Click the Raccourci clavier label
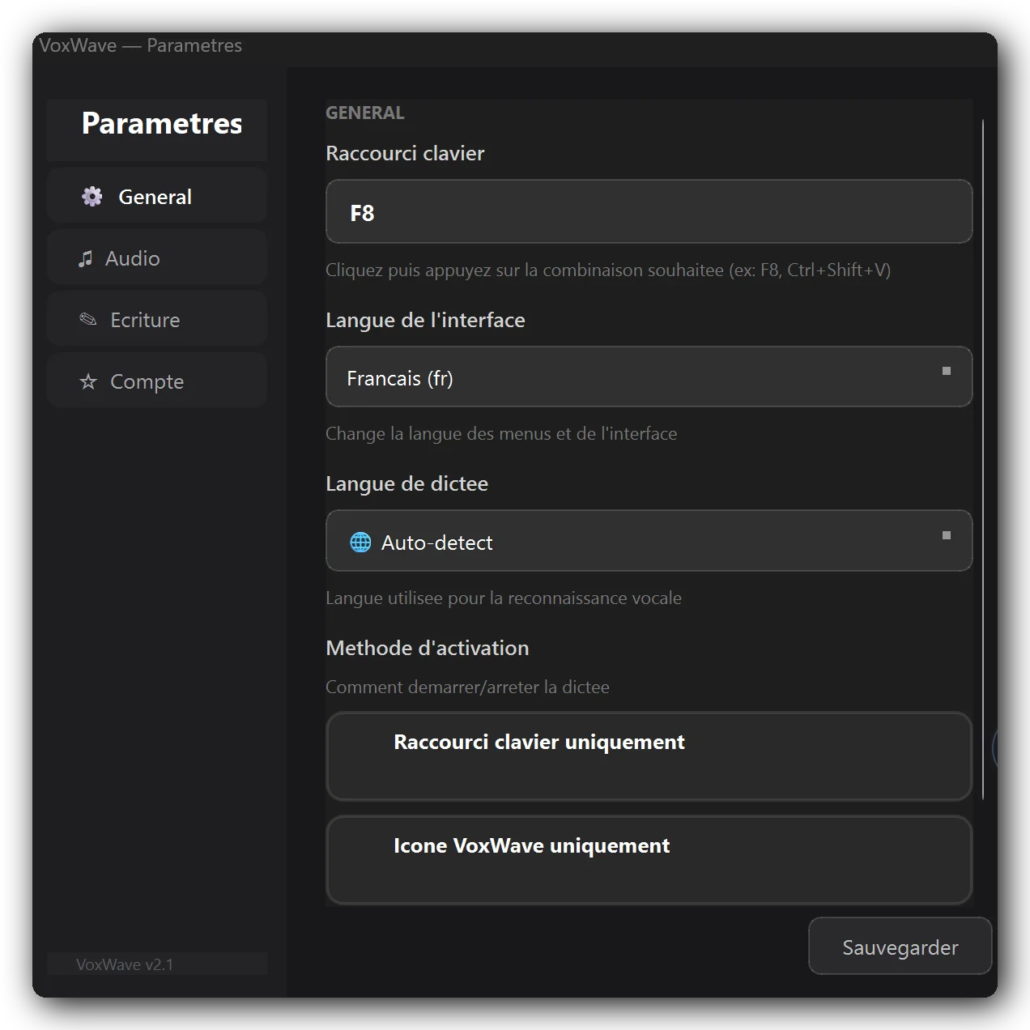This screenshot has width=1030, height=1030. pyautogui.click(x=405, y=153)
